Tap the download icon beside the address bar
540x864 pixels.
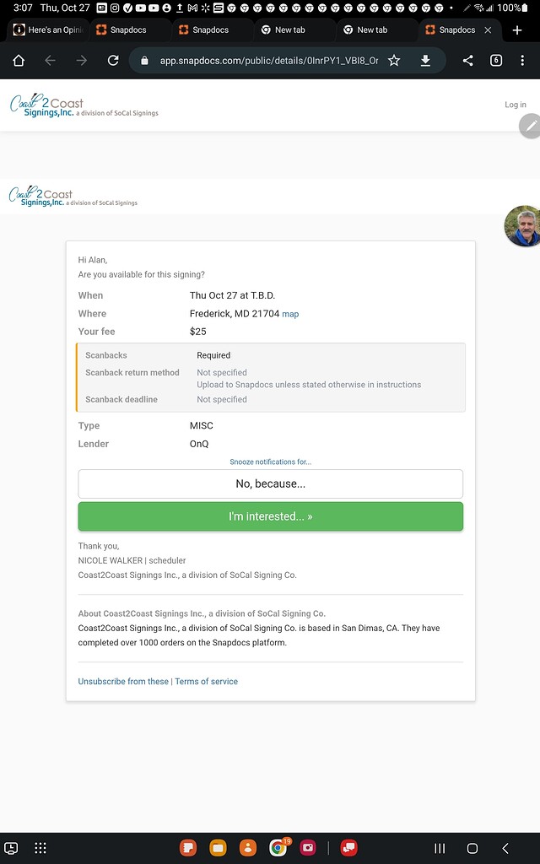pyautogui.click(x=425, y=60)
